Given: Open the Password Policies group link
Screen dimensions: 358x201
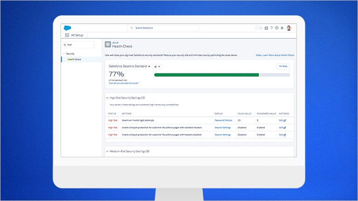Looking at the screenshot, I should (223, 121).
